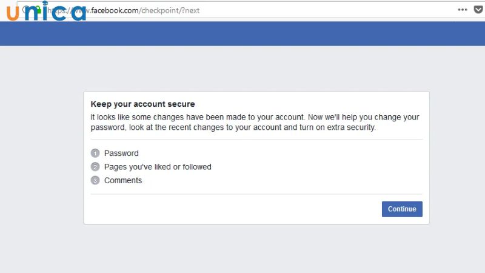The width and height of the screenshot is (485, 273).
Task: Select the Pages you've liked or followed item
Action: point(158,167)
